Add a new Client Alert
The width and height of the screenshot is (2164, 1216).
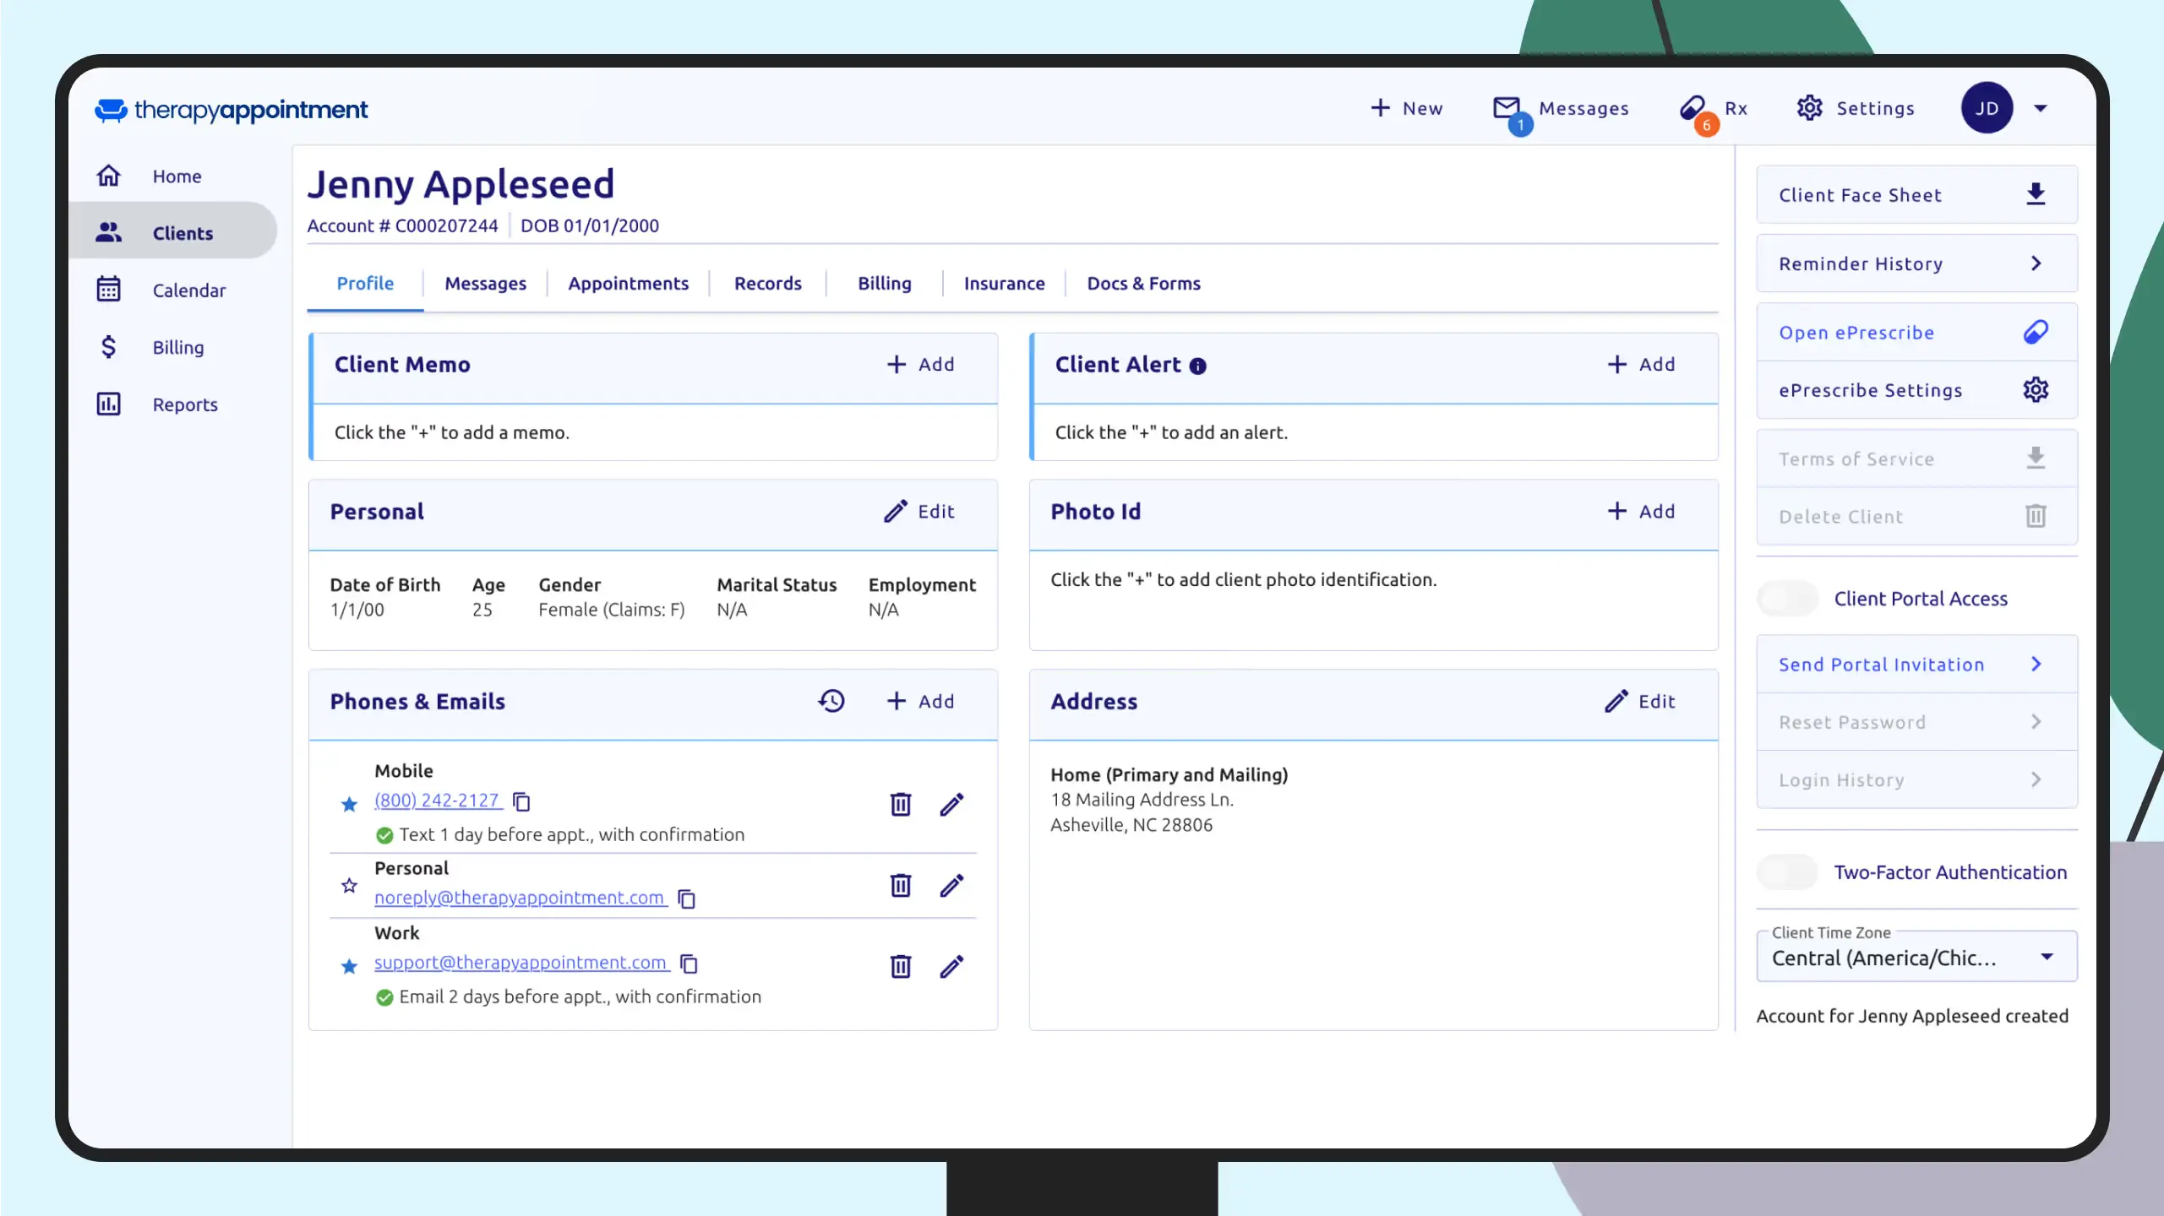coord(1641,364)
